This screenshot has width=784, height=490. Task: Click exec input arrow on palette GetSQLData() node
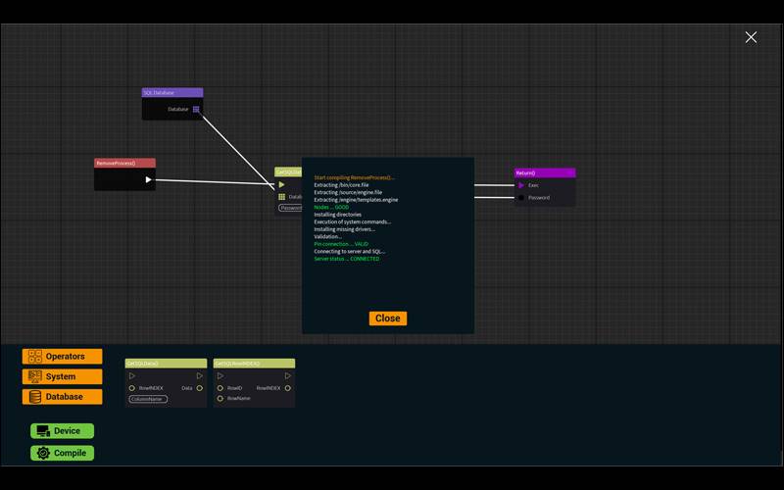tap(132, 375)
